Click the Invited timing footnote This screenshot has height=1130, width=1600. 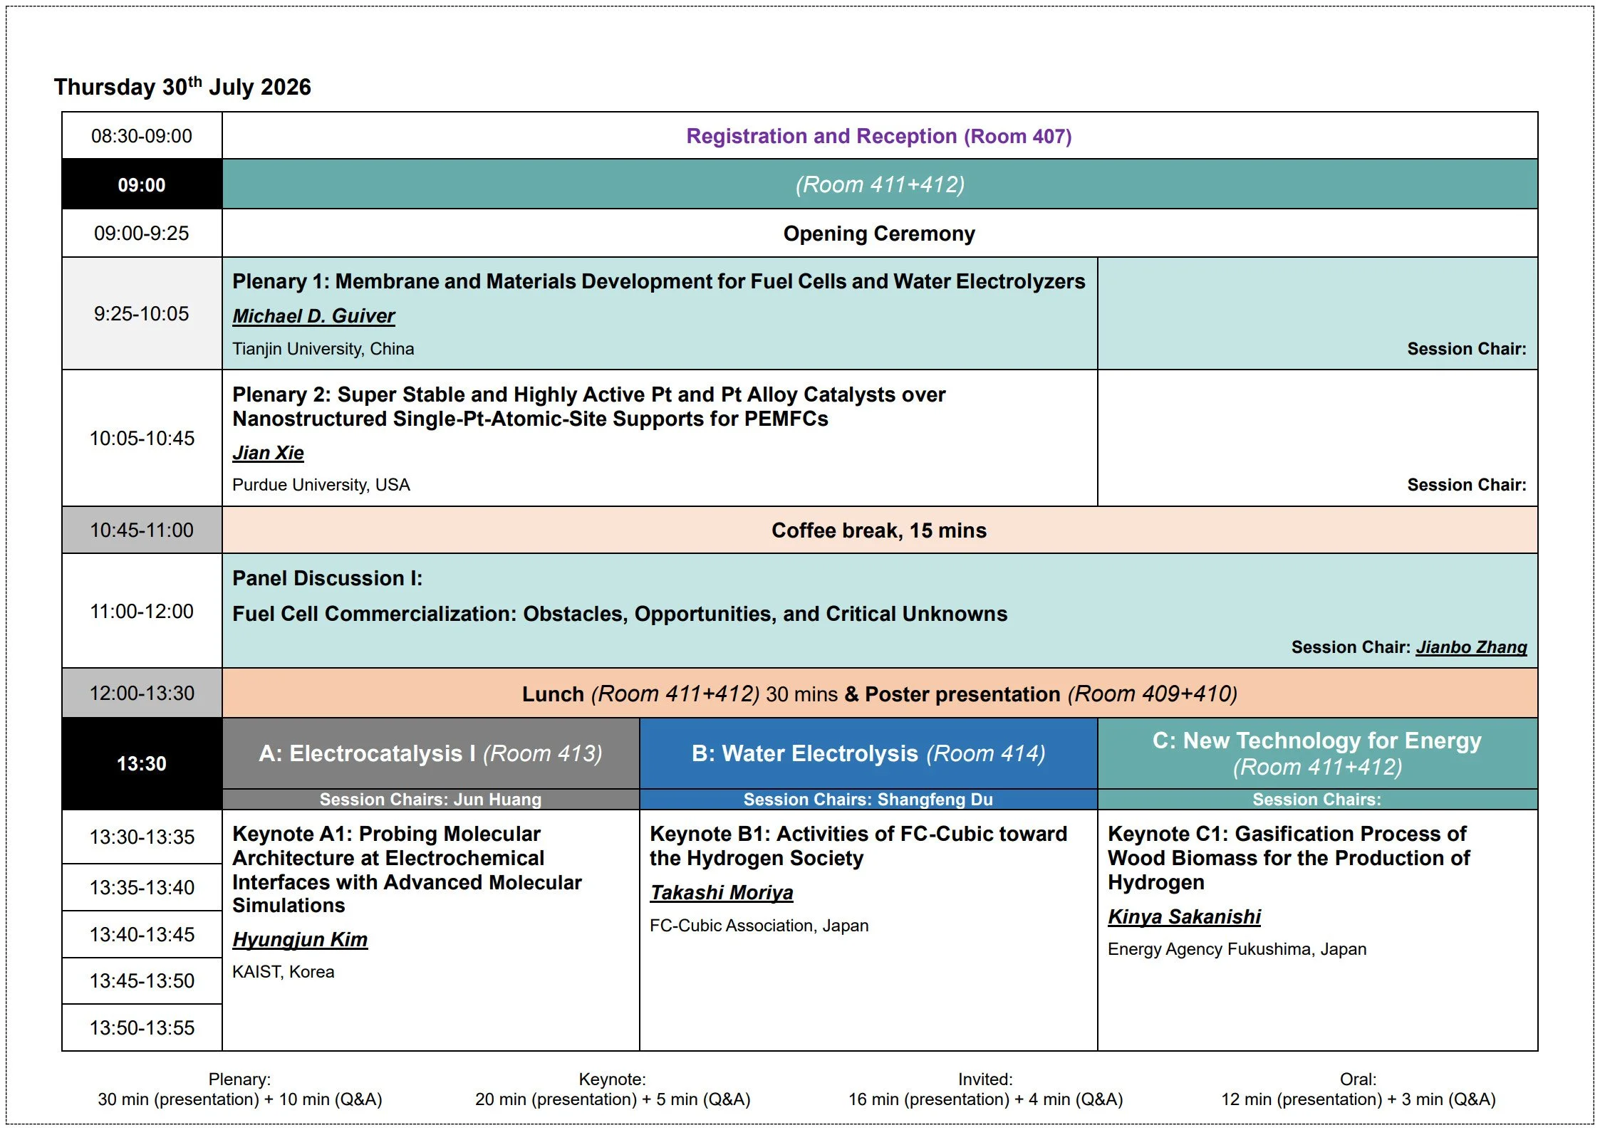point(985,1089)
